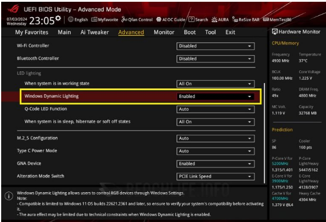Open the sleep/hibernate LED dropdown
This screenshot has width=326, height=222.
click(x=215, y=122)
